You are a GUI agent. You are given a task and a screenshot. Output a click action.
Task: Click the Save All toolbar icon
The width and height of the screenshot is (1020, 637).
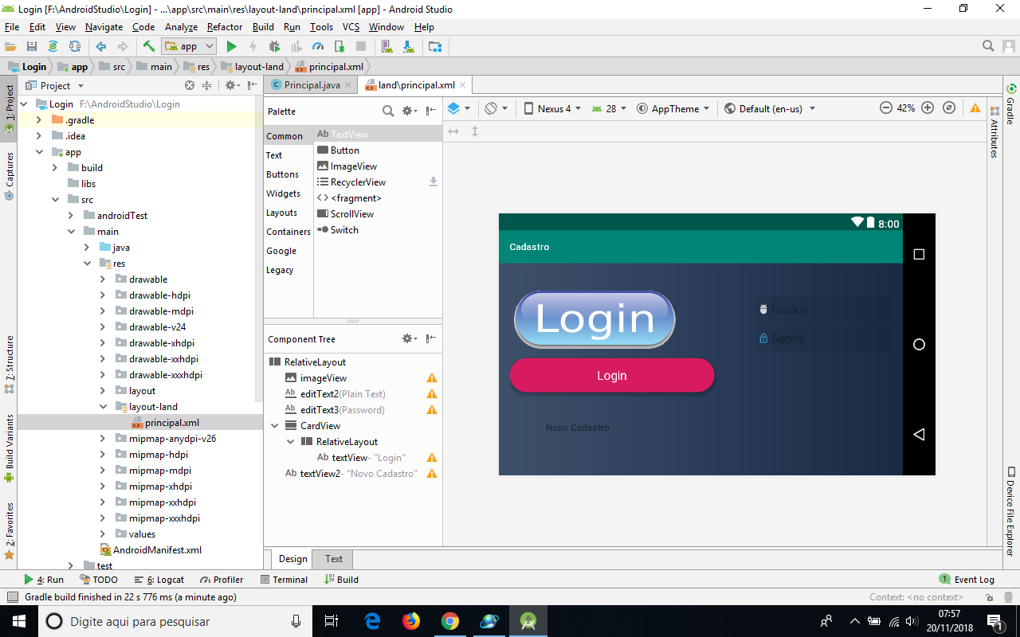tap(32, 46)
